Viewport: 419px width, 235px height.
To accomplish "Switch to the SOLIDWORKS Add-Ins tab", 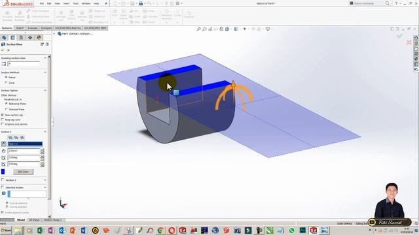I will click(x=67, y=28).
